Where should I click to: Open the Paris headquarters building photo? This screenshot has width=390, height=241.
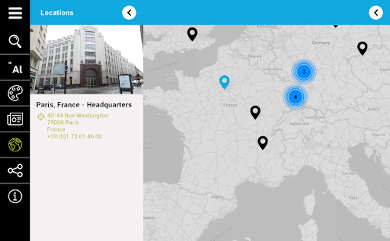tap(87, 59)
